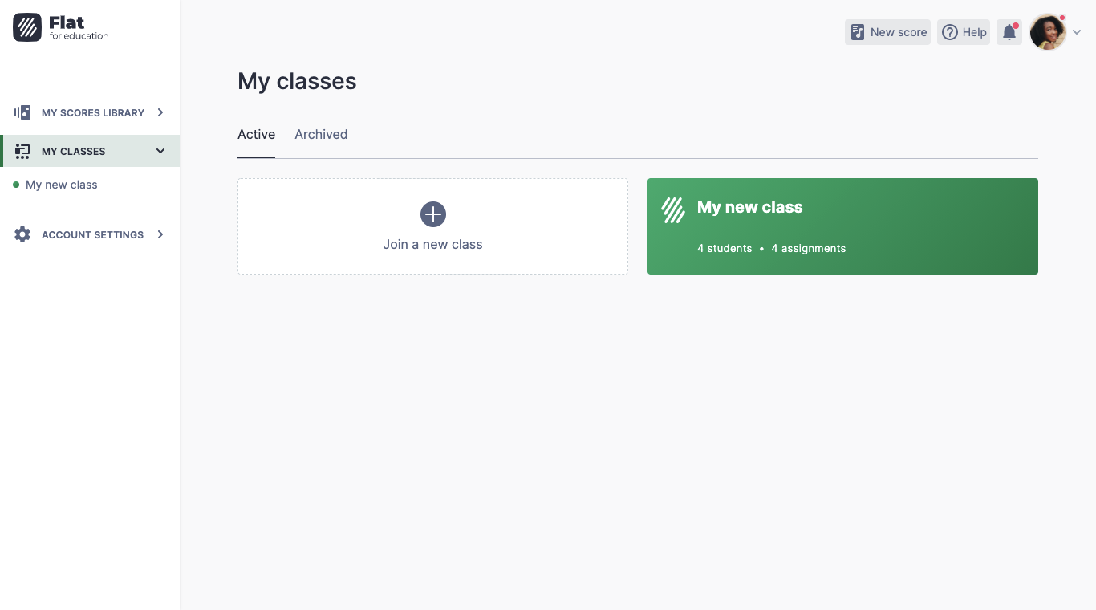Click the Flat logo on the green class card

(672, 209)
